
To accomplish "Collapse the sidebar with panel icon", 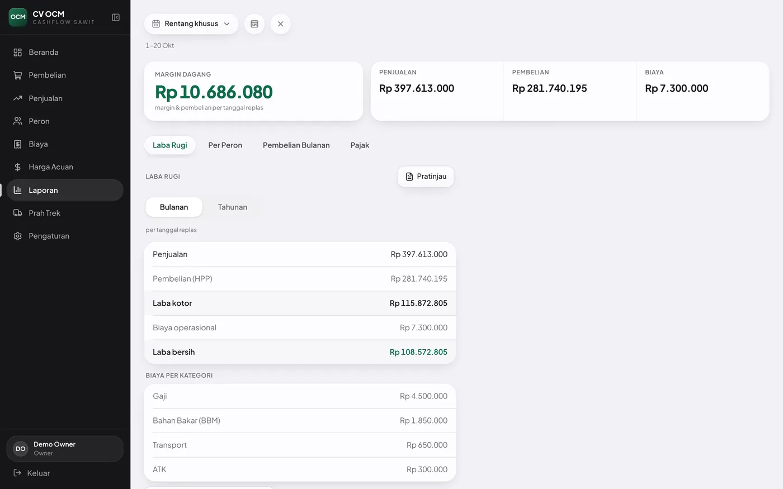I will click(116, 17).
